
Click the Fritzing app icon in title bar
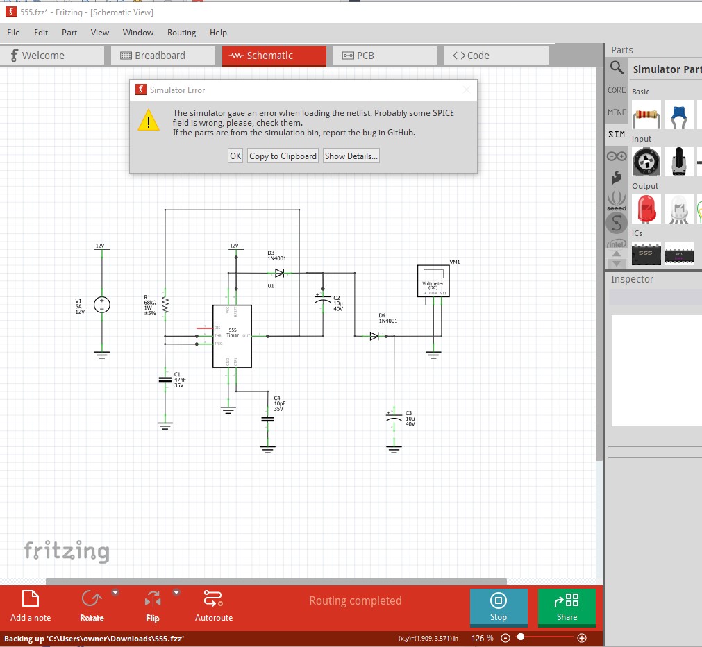click(x=10, y=12)
